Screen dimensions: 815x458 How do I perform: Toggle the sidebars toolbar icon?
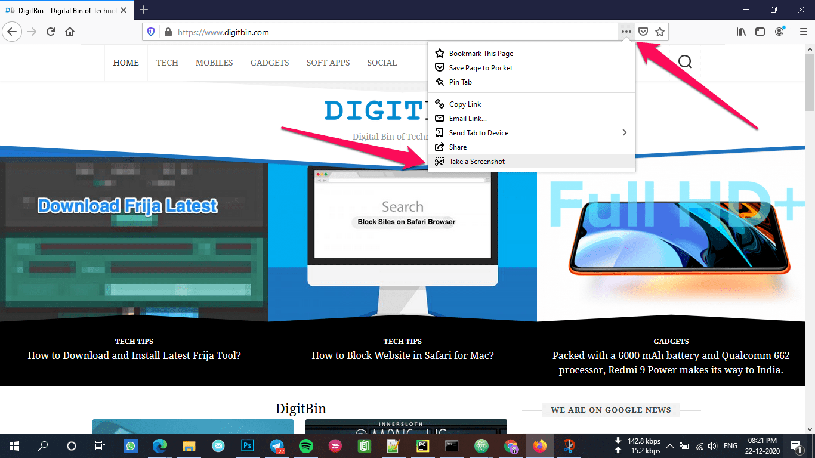click(x=760, y=32)
